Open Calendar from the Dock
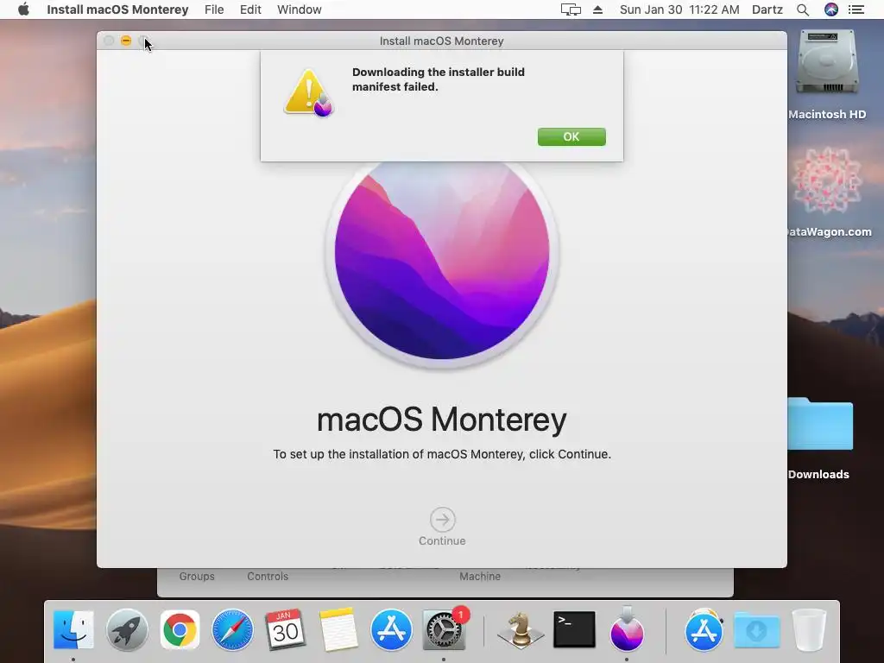884x663 pixels. 285,629
